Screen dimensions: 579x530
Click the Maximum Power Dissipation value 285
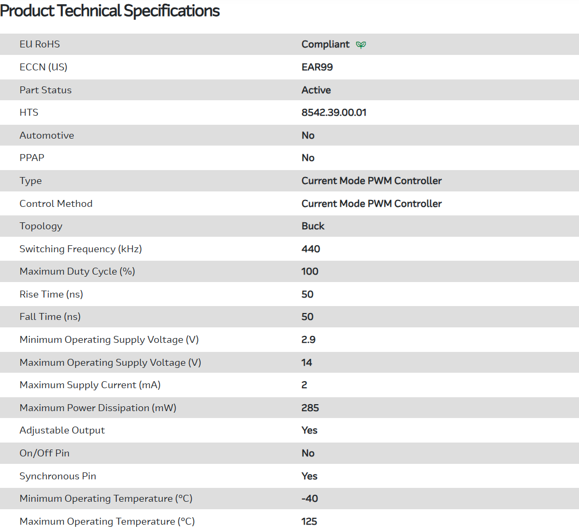(x=310, y=408)
